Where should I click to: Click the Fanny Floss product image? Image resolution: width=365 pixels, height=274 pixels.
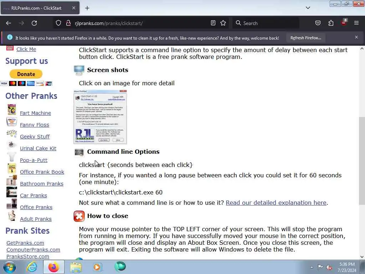(x=11, y=122)
